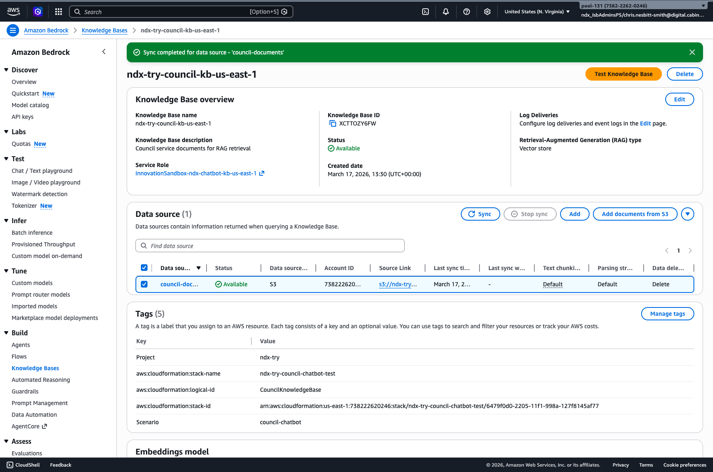The height and width of the screenshot is (472, 713).
Task: Click the hamburger navigation menu icon
Action: [x=13, y=30]
